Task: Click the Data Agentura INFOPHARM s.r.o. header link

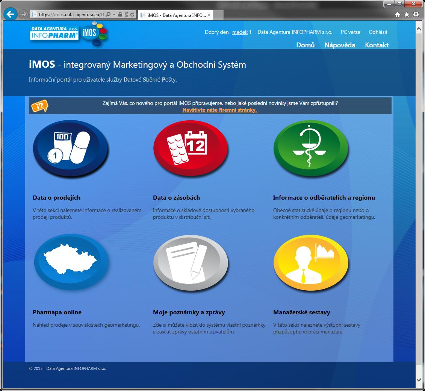Action: tap(295, 32)
